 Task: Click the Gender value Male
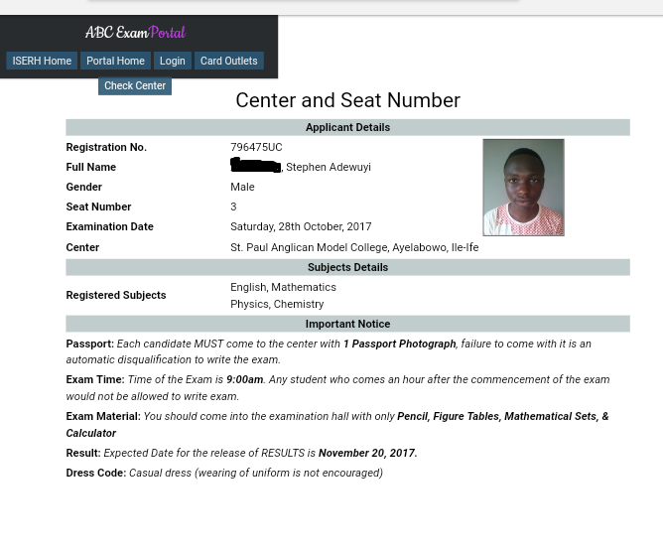coord(242,187)
